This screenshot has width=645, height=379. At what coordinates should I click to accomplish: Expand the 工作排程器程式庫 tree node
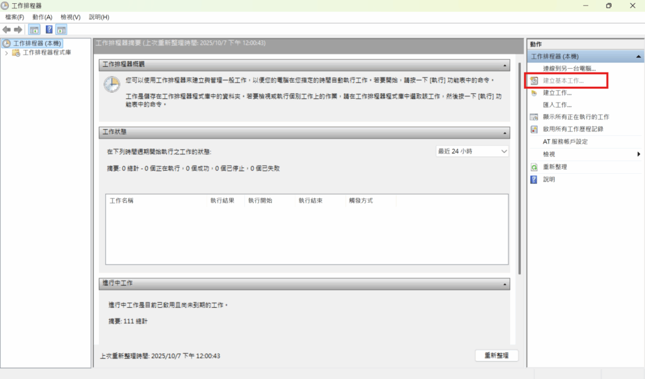coord(6,53)
